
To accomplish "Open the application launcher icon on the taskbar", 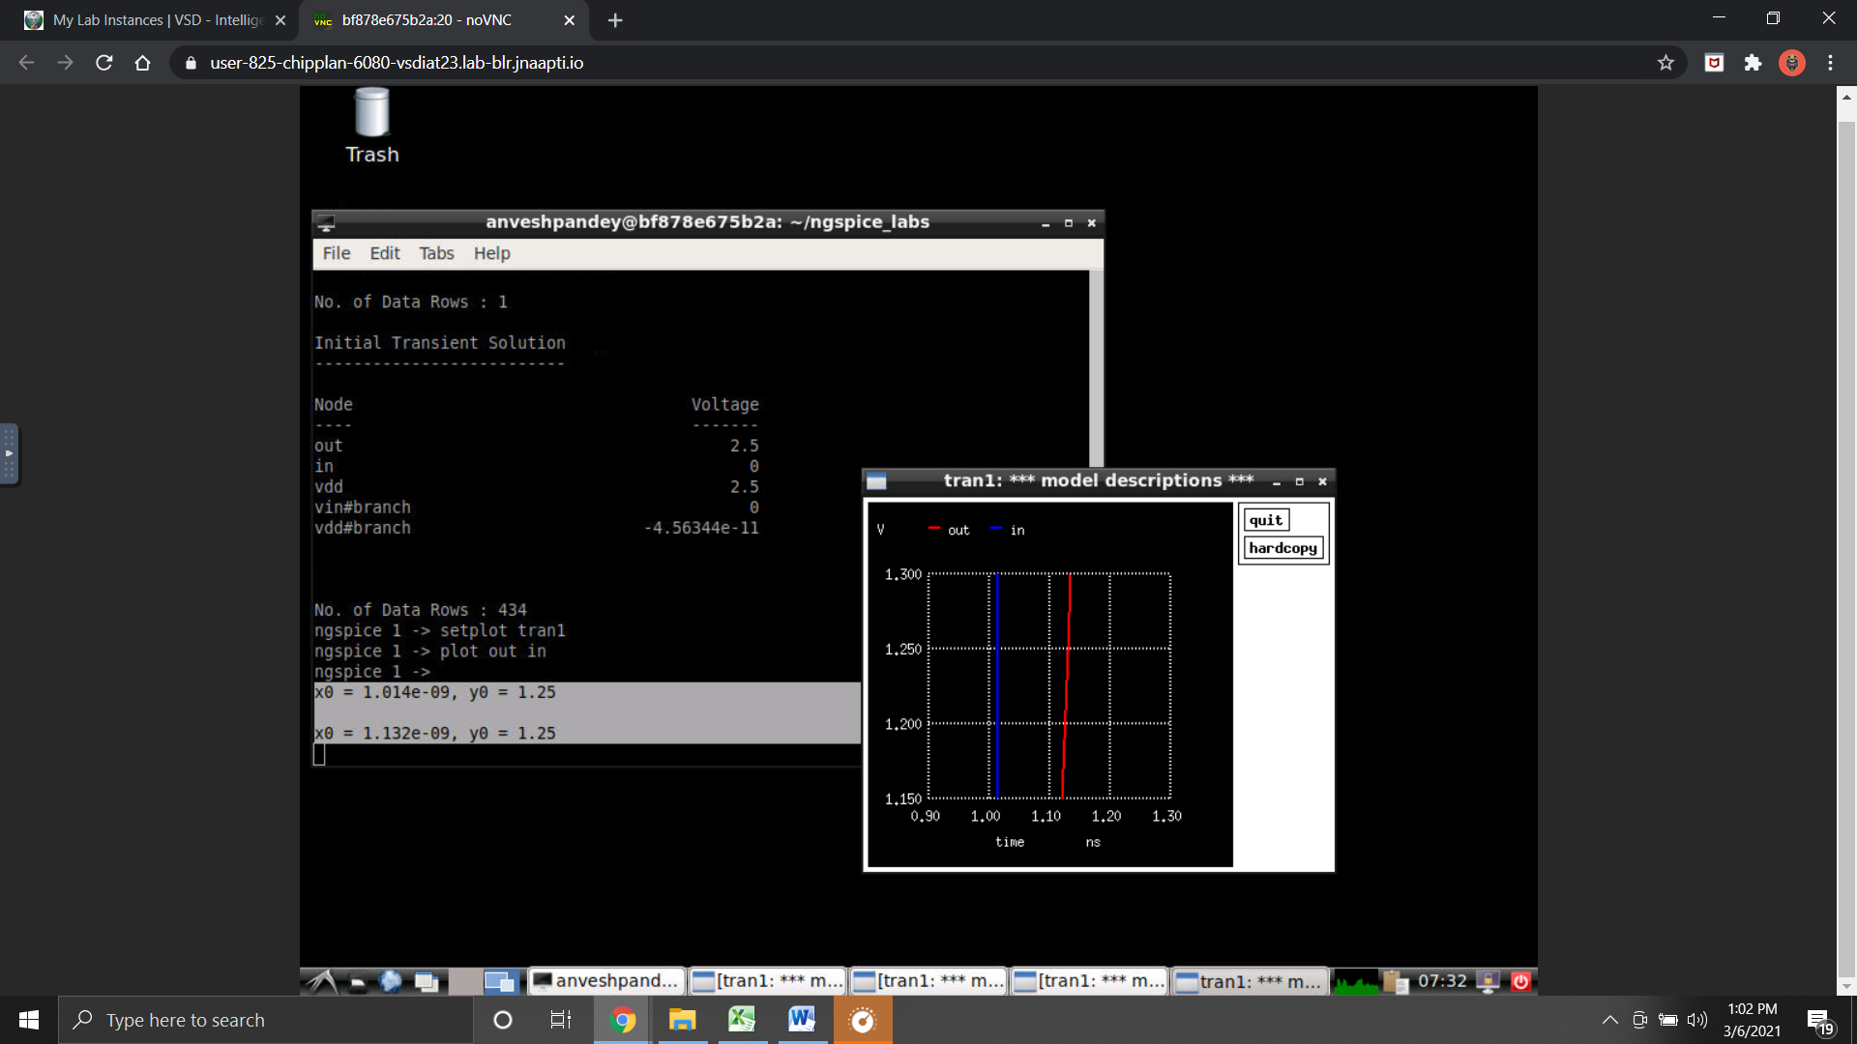I will [321, 980].
